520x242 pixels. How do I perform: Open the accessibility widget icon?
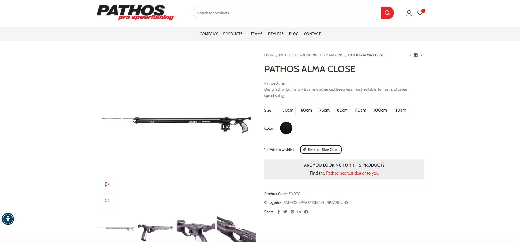click(8, 219)
